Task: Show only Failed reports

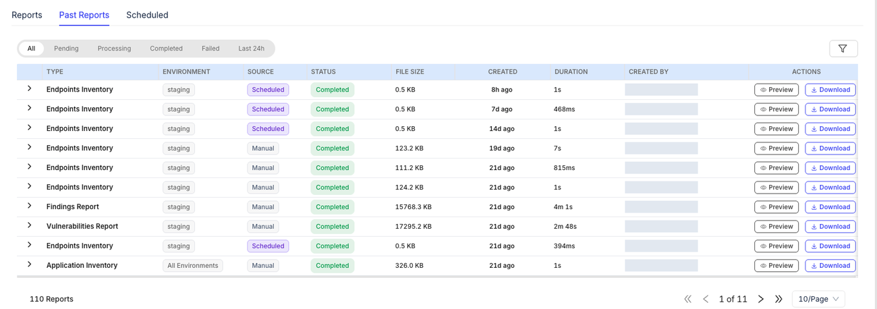Action: (x=210, y=49)
